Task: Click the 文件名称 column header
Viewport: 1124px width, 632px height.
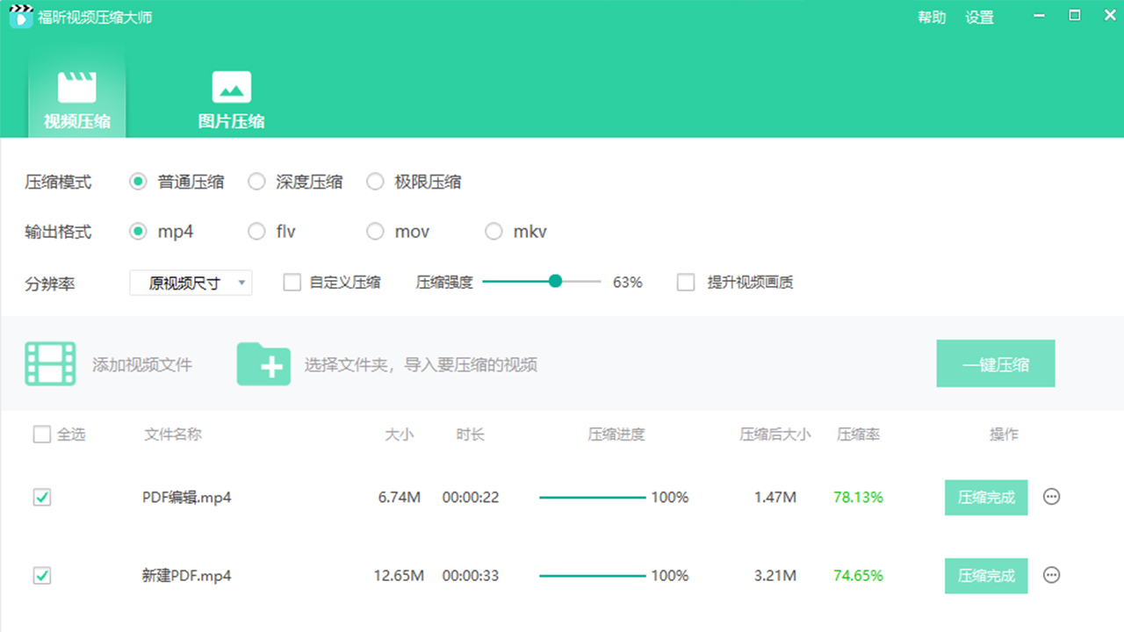Action: (x=173, y=434)
